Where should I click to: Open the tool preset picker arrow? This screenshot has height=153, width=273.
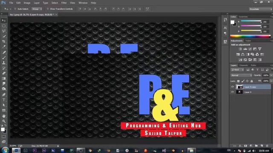pos(10,9)
